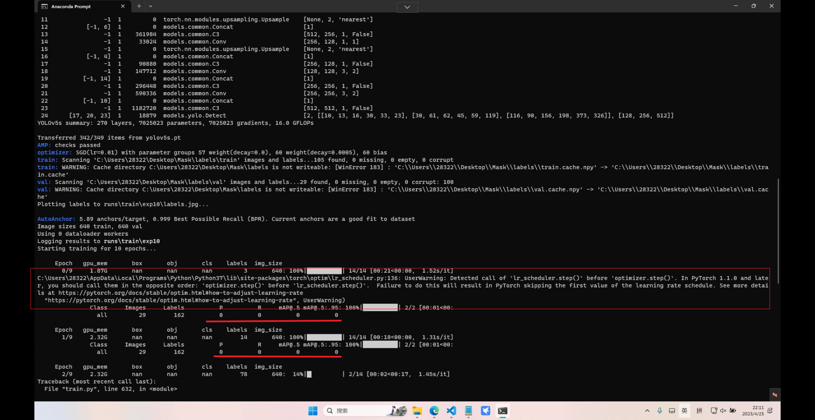Viewport: 815px width, 420px height.
Task: Show hidden system tray icons
Action: click(x=647, y=411)
